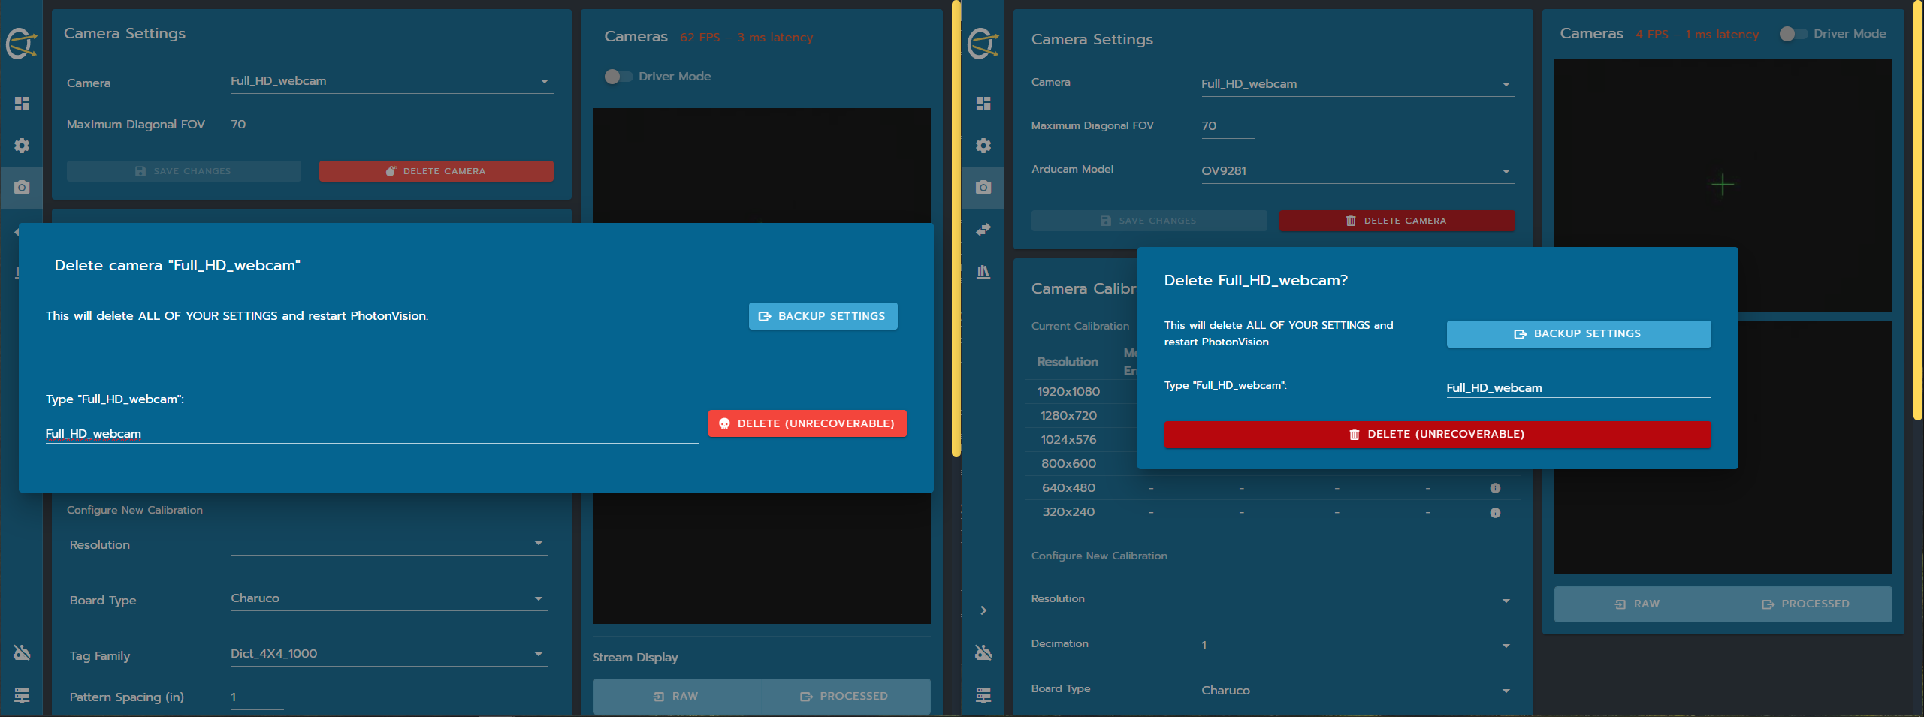Click Backup Settings in "Delete Full_HD_webcam?" dialog
1924x717 pixels.
point(1578,334)
